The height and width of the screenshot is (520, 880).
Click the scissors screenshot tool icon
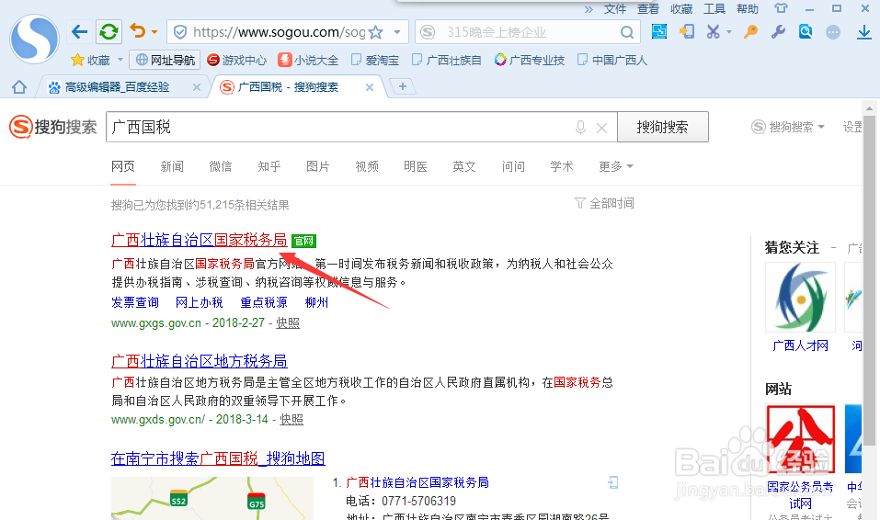click(713, 31)
